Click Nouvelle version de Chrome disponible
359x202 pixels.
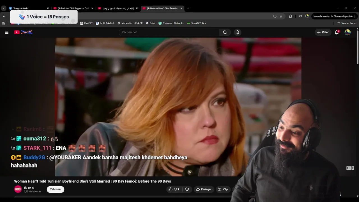[333, 16]
